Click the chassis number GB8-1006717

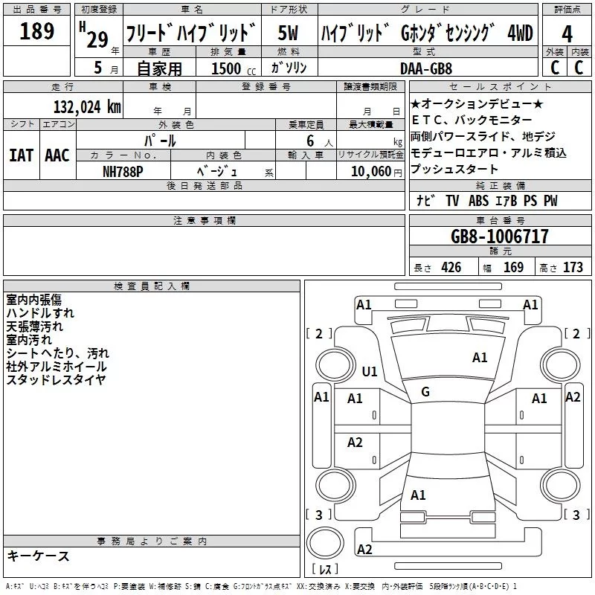click(x=500, y=237)
